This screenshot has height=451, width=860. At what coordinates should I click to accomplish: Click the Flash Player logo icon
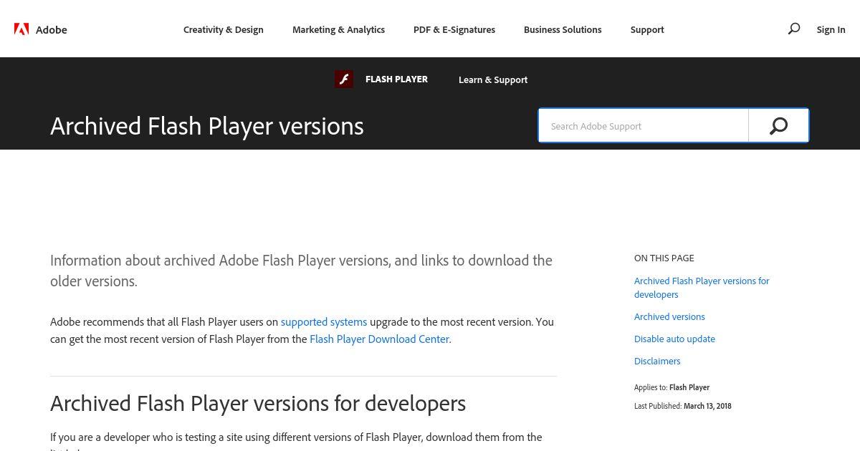coord(344,79)
